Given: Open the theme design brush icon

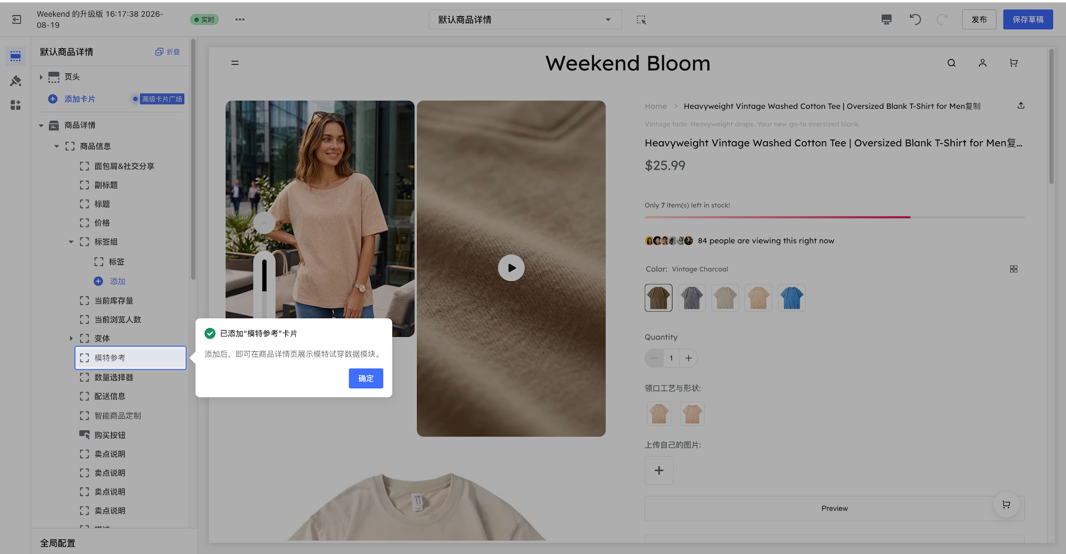Looking at the screenshot, I should pos(16,81).
